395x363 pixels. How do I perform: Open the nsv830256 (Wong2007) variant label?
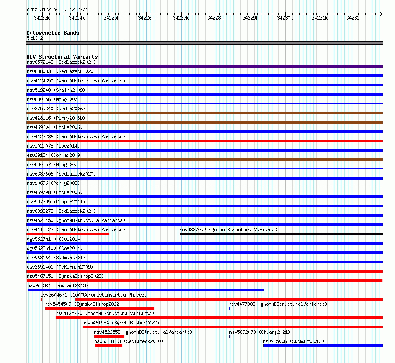click(53, 99)
